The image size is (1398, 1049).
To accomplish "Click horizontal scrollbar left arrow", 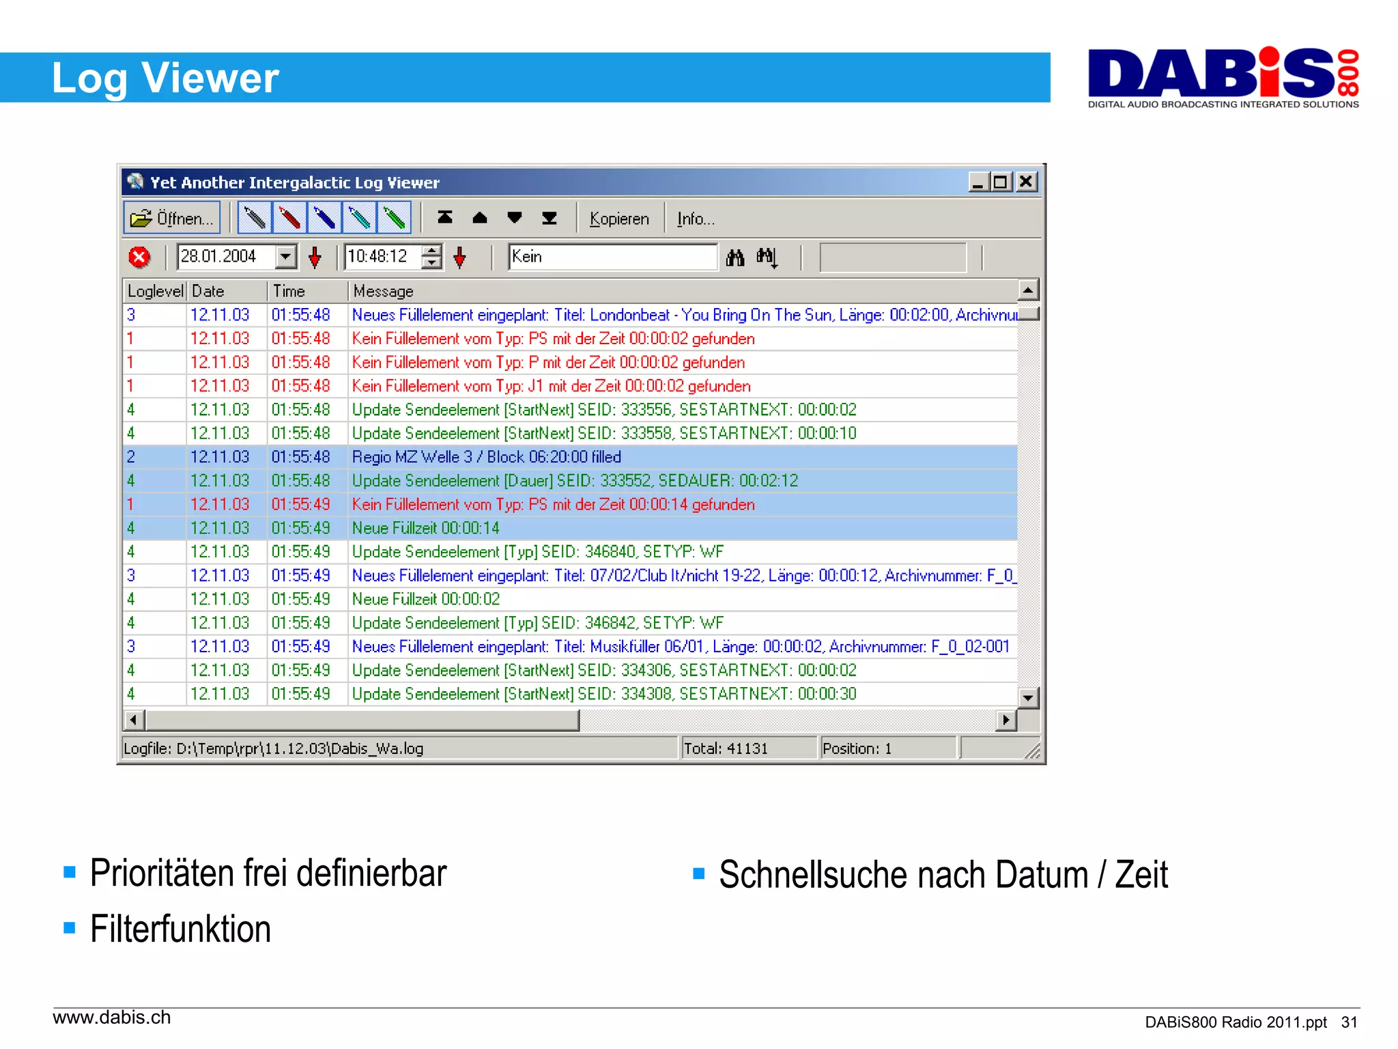I will pos(134,720).
